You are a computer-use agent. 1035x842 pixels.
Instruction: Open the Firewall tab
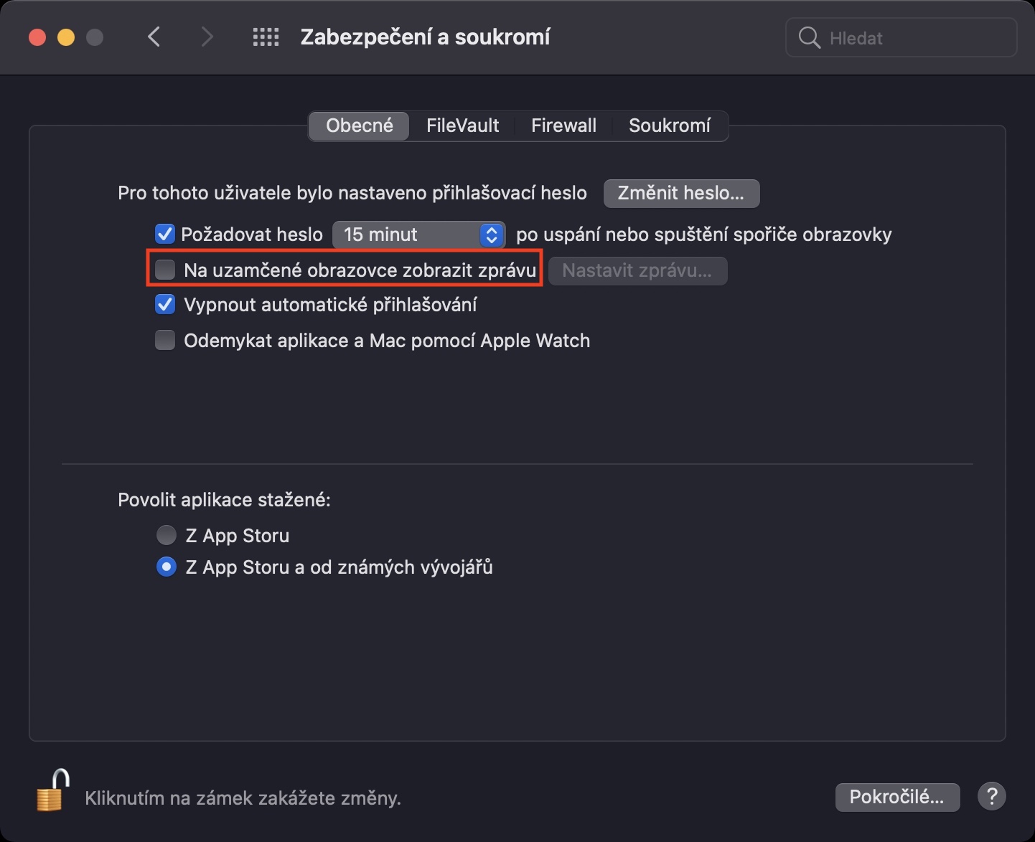point(563,126)
